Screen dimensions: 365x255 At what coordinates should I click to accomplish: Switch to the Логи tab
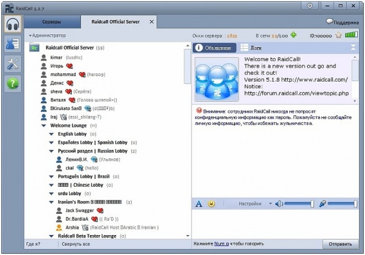[251, 48]
